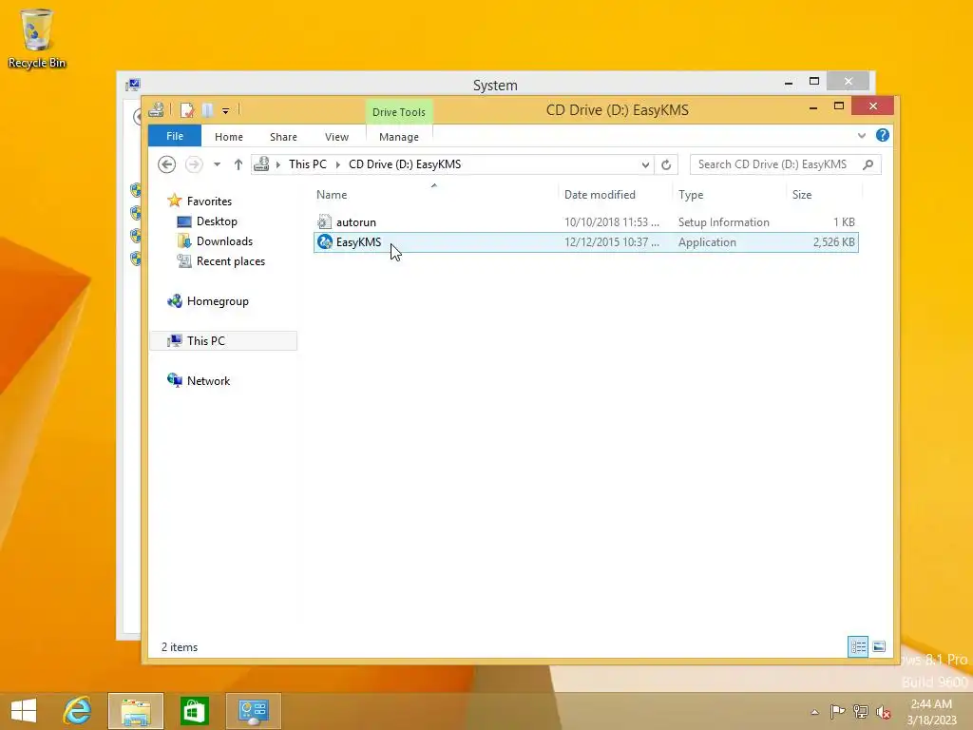This screenshot has height=730, width=973.
Task: Open the Customize Quick Access Toolbar dropdown
Action: (225, 111)
